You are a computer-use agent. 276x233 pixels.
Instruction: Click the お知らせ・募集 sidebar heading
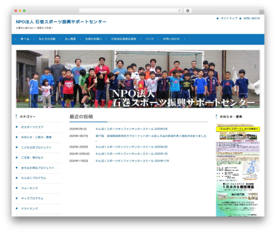231,117
